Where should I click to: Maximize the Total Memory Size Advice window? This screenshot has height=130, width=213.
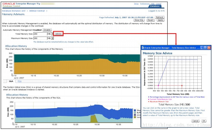[205, 48]
